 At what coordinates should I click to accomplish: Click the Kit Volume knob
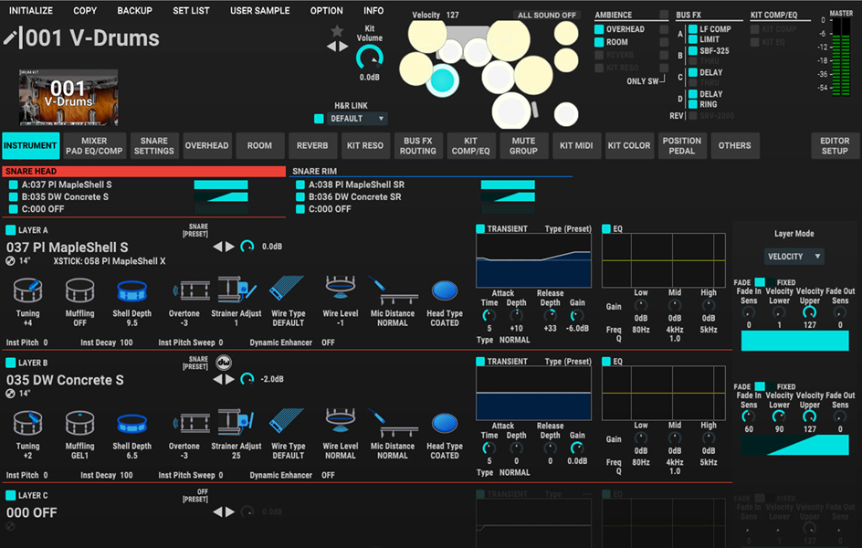pos(370,59)
